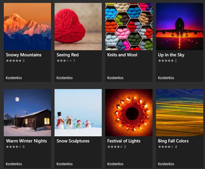Click the star rating under Snowy Mountains
Screen dimensions: 205x169
pos(14,61)
